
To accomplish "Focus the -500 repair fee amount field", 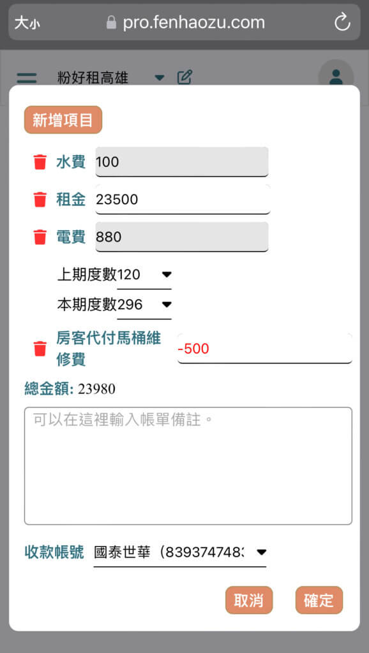I will [x=265, y=349].
